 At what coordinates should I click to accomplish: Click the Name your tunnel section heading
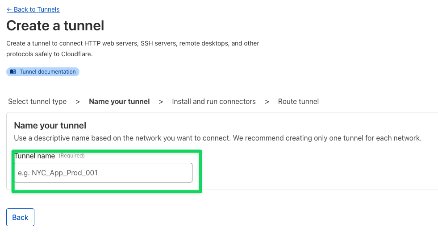tap(50, 125)
